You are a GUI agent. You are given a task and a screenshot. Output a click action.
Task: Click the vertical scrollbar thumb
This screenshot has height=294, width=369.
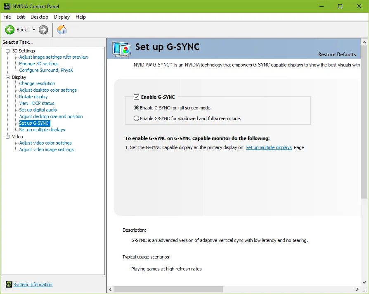[x=364, y=122]
